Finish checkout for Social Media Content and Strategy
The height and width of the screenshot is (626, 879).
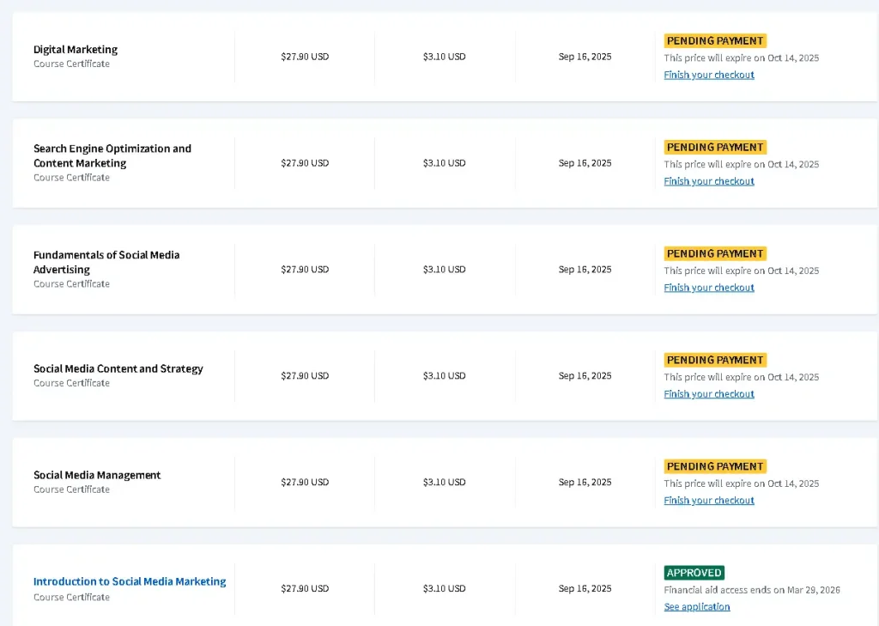[x=709, y=394]
